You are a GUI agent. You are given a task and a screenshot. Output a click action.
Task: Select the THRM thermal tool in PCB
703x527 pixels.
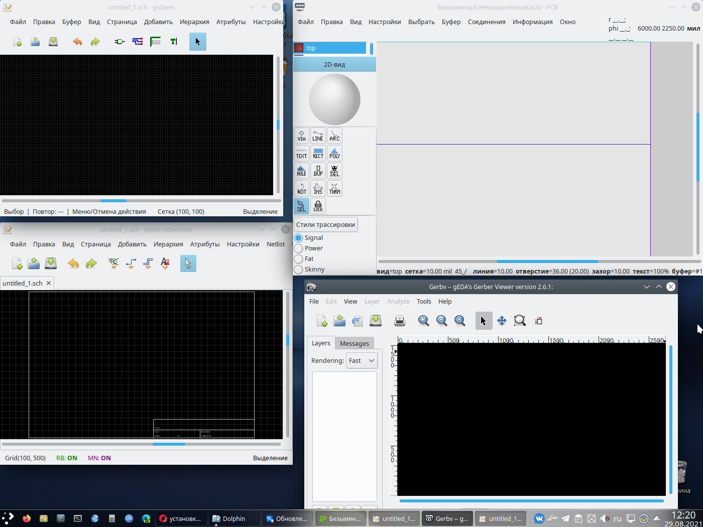(x=334, y=189)
